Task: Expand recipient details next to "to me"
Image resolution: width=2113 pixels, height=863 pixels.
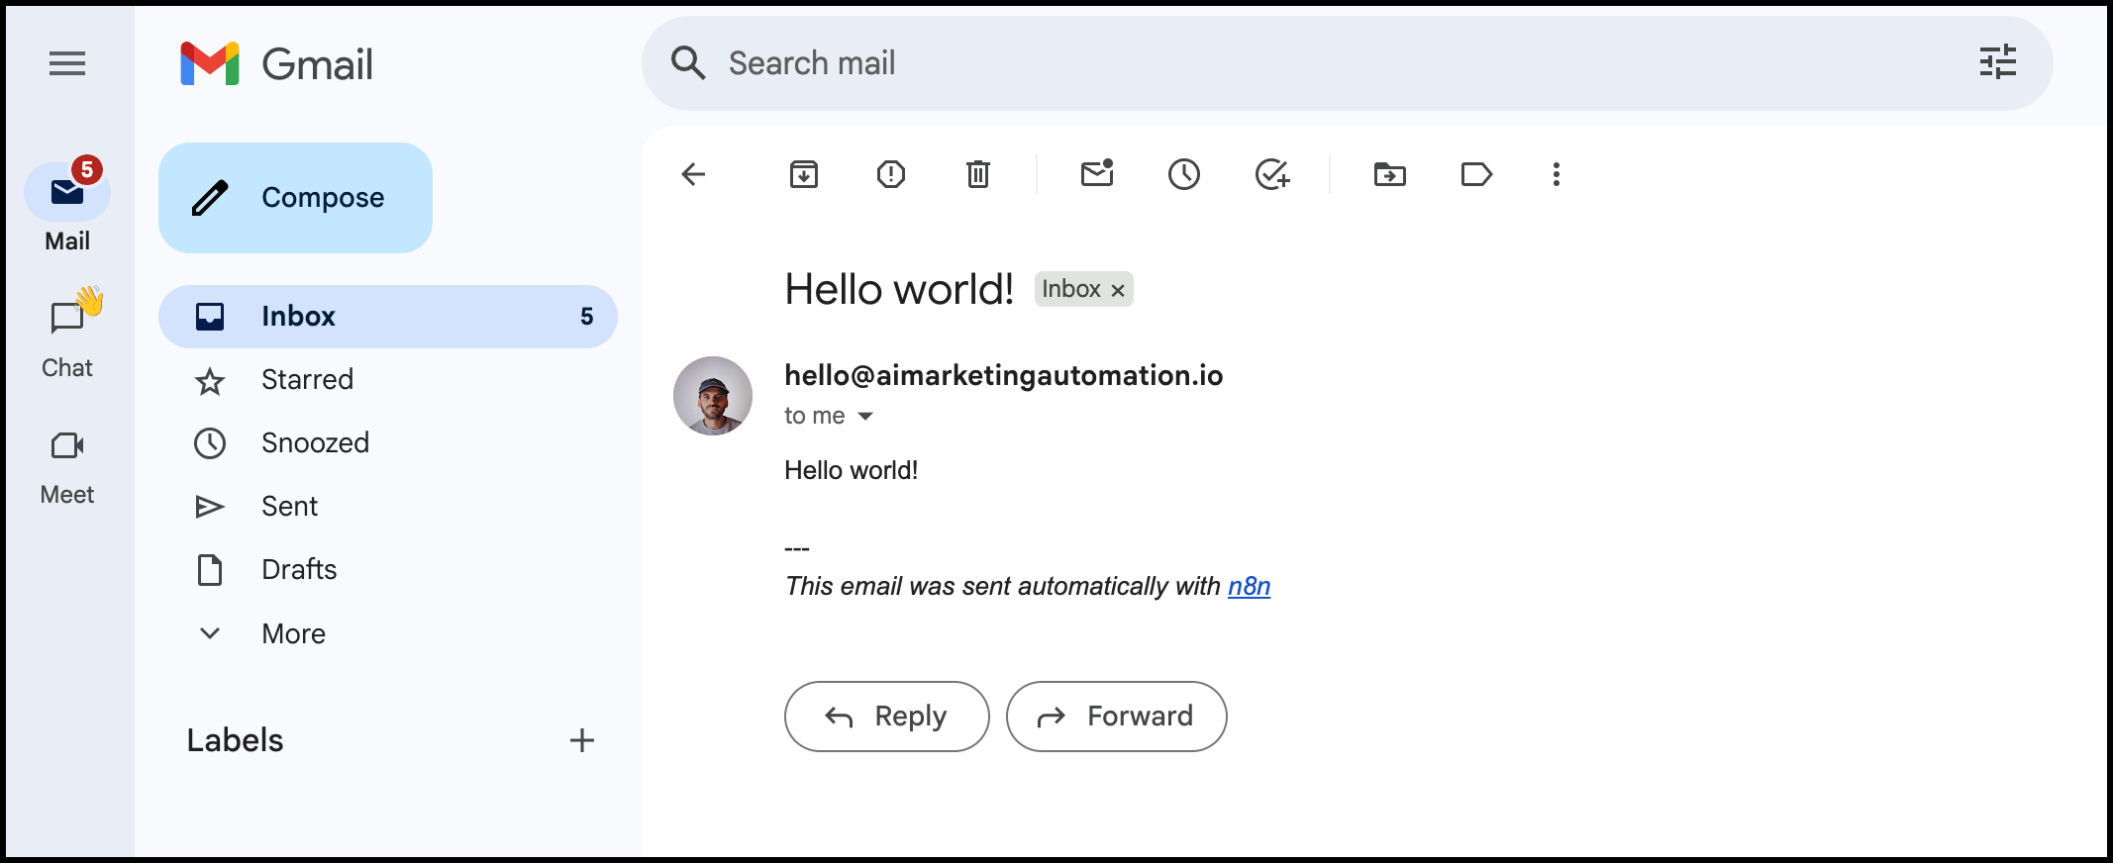Action: click(x=865, y=417)
